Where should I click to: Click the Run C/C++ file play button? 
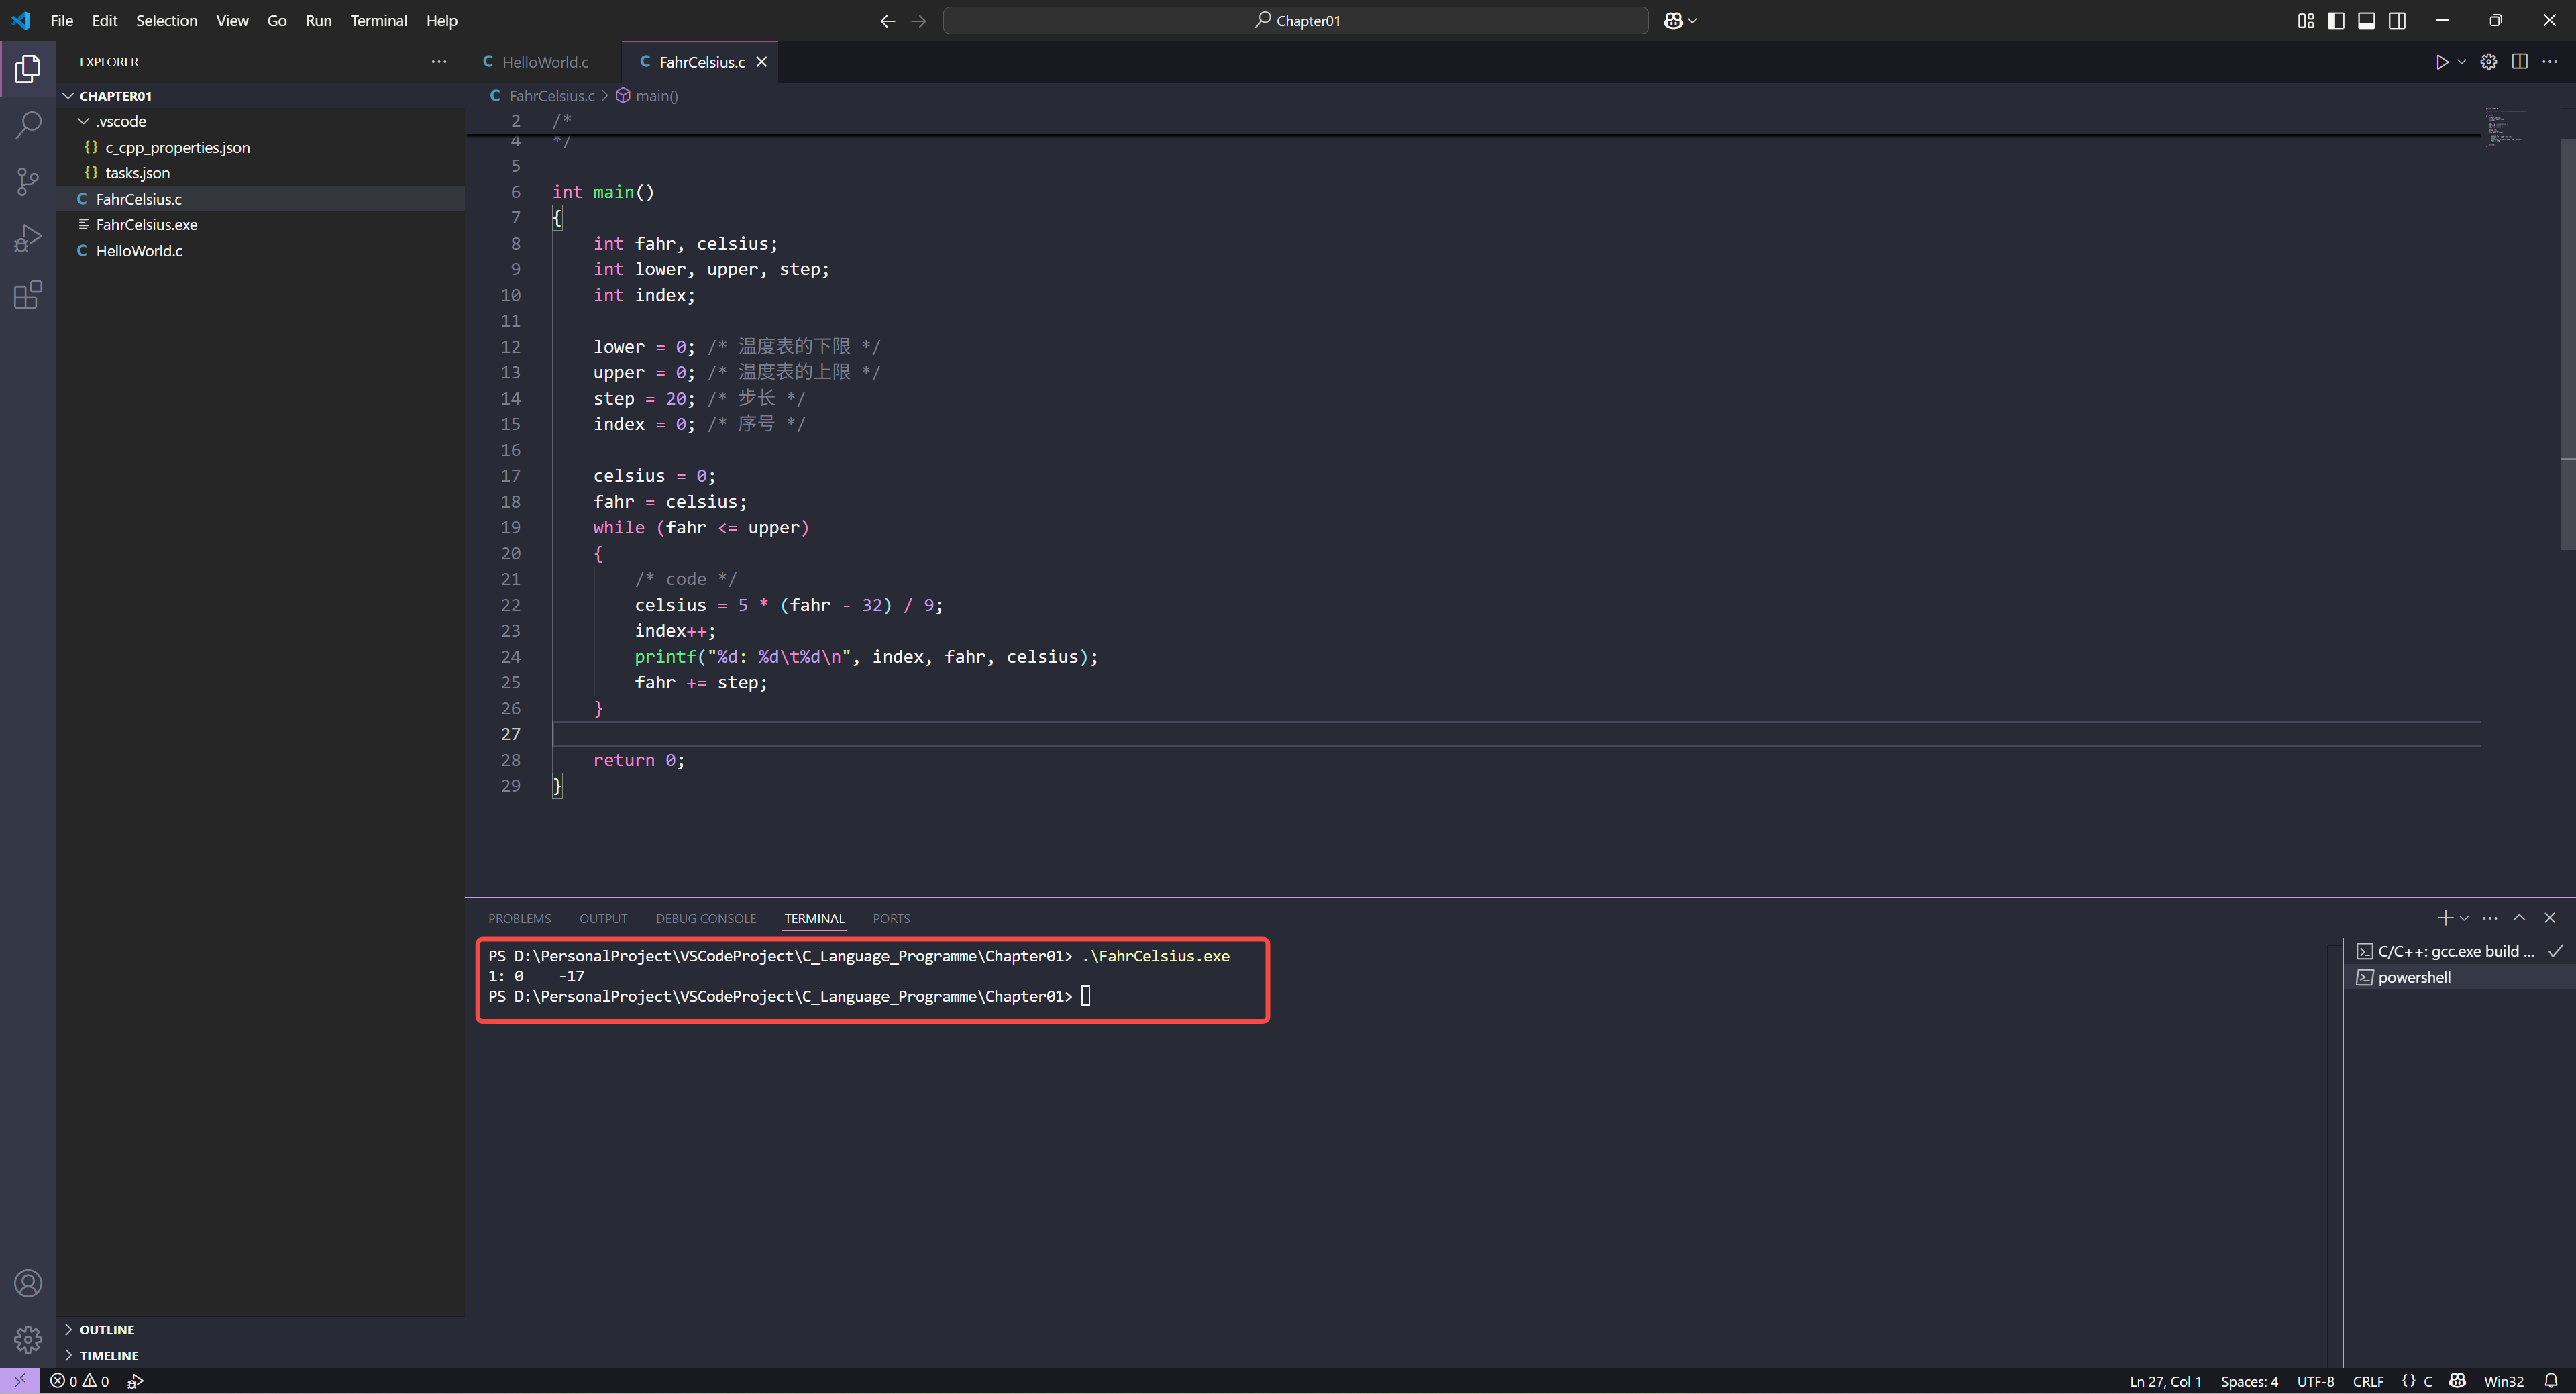[x=2441, y=62]
